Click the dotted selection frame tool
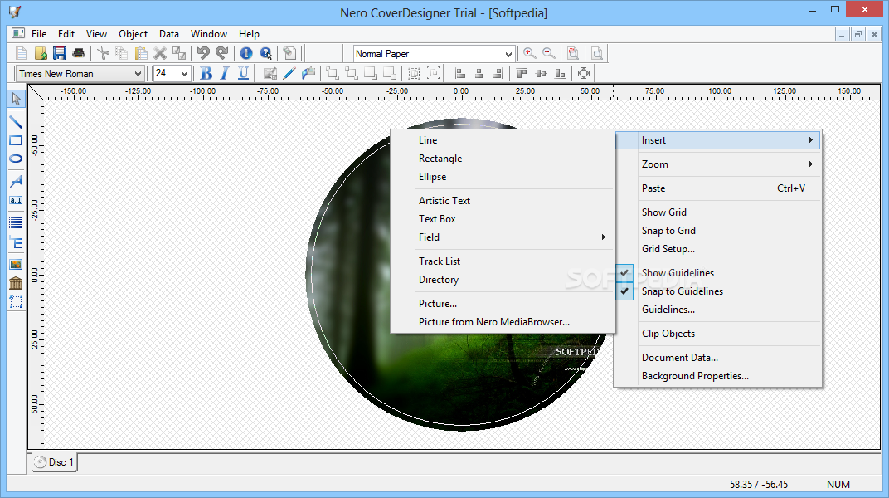The width and height of the screenshot is (889, 498). [x=16, y=302]
